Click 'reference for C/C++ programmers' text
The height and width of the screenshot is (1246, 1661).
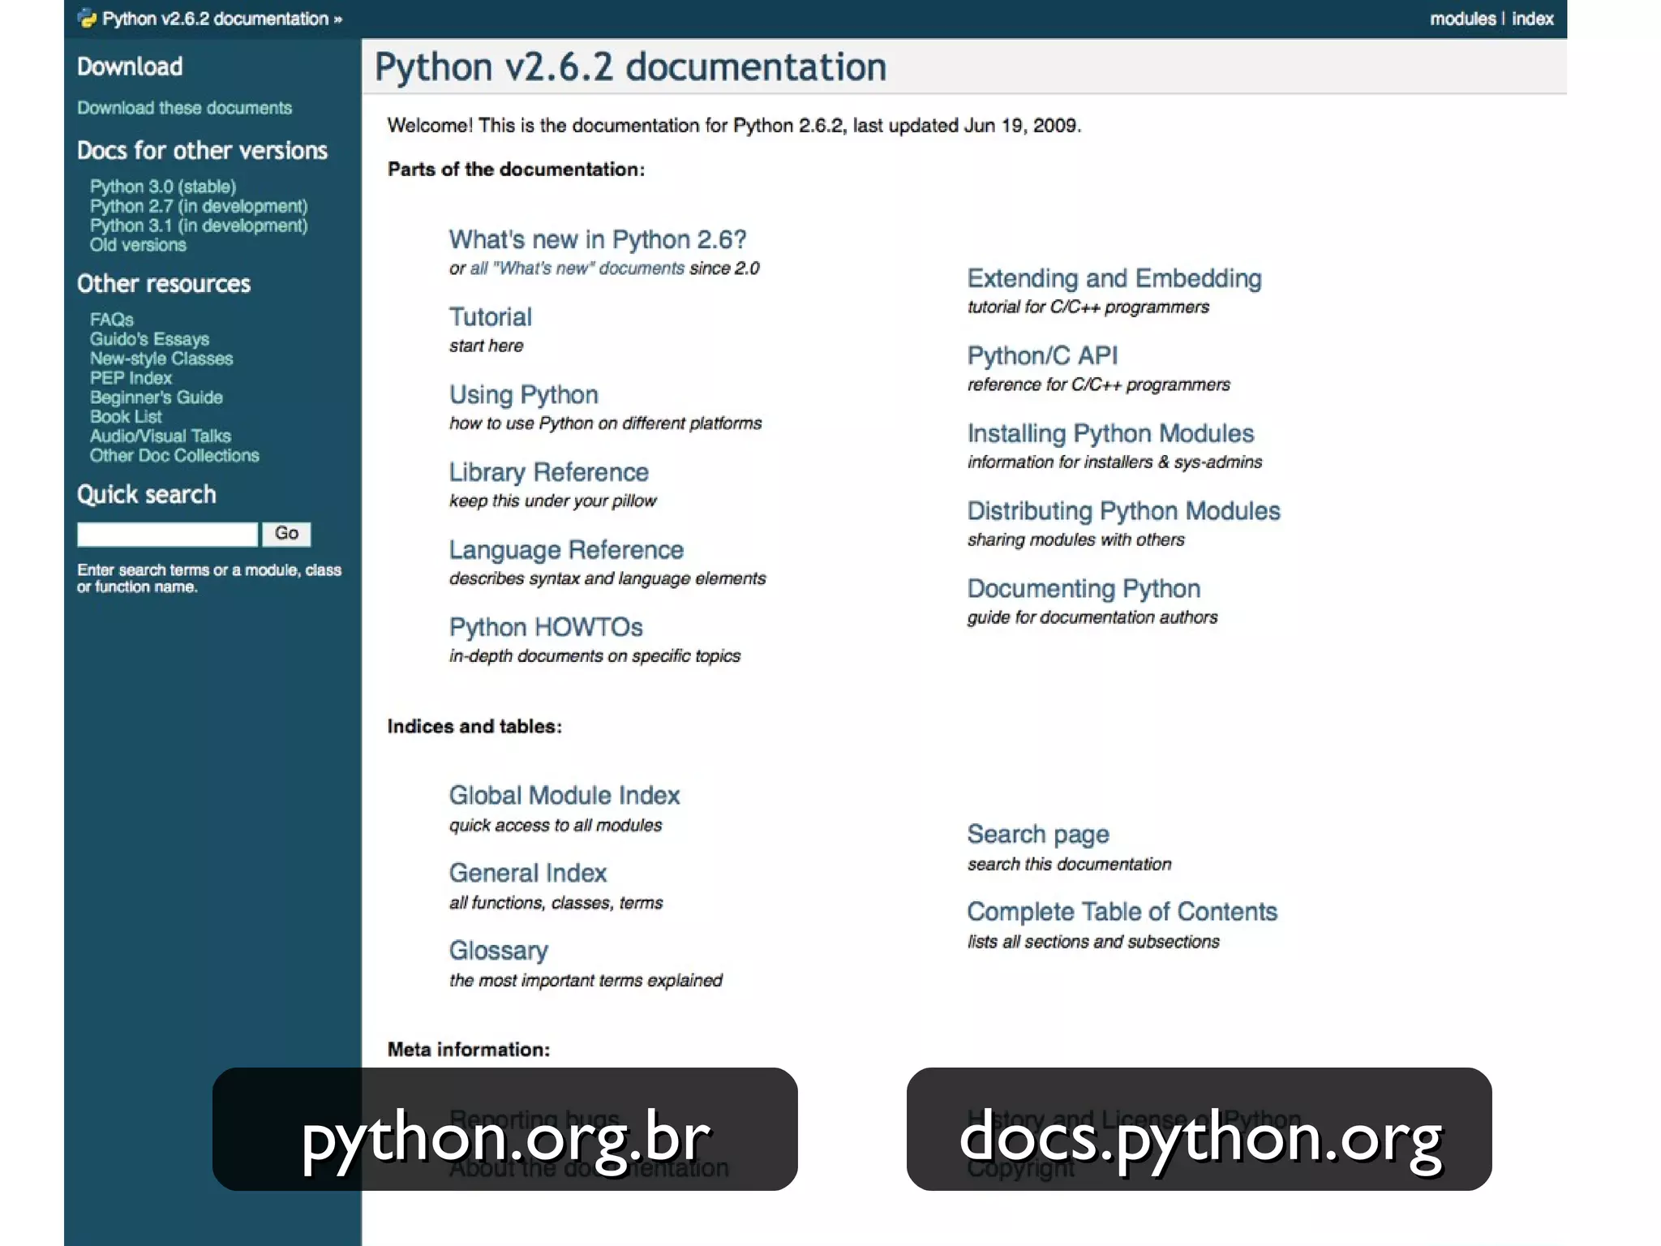1099,385
